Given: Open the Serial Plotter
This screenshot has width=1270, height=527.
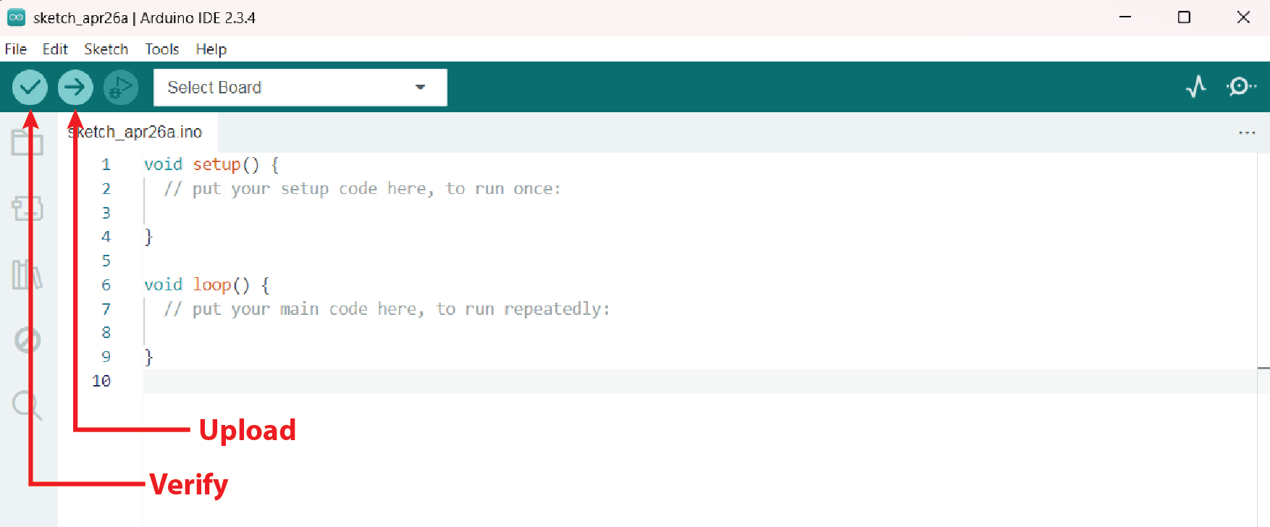Looking at the screenshot, I should click(x=1196, y=87).
